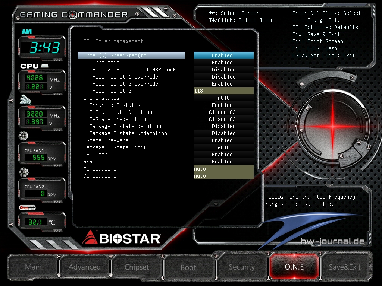The height and width of the screenshot is (286, 382).
Task: Go to the Boot tab
Action: [188, 267]
